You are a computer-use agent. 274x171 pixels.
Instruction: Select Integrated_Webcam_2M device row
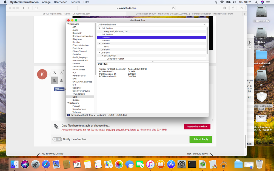point(151,31)
